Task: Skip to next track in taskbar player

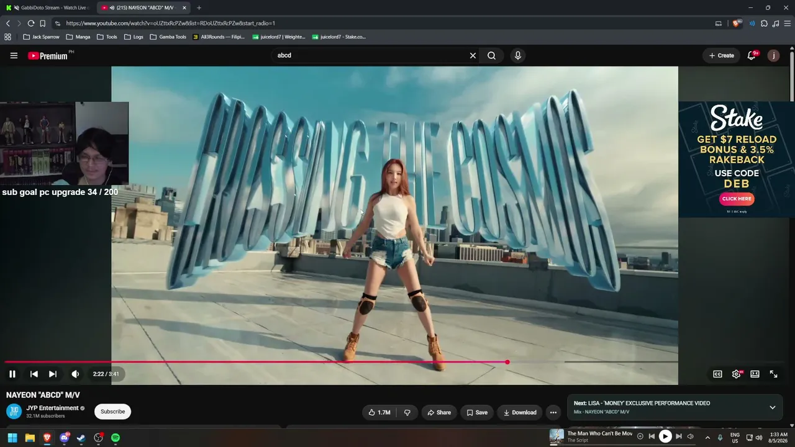Action: pyautogui.click(x=678, y=436)
